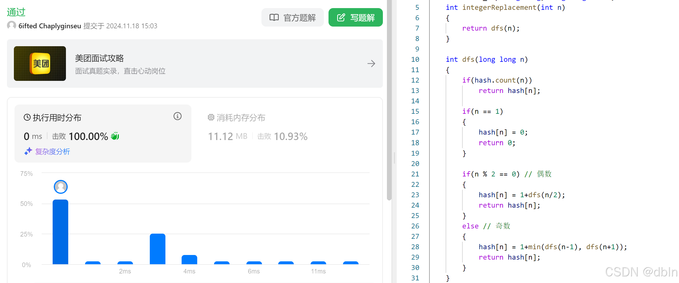The height and width of the screenshot is (283, 679).
Task: Click line number 21 in the code gutter
Action: (x=415, y=174)
